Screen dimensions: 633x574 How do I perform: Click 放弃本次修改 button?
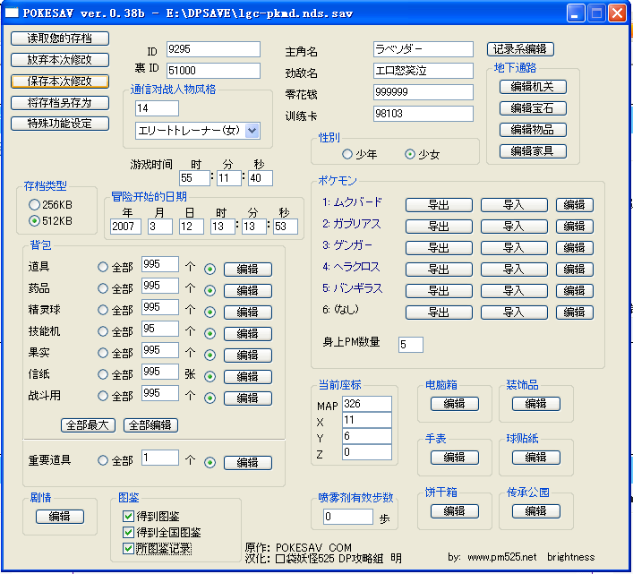(x=60, y=60)
